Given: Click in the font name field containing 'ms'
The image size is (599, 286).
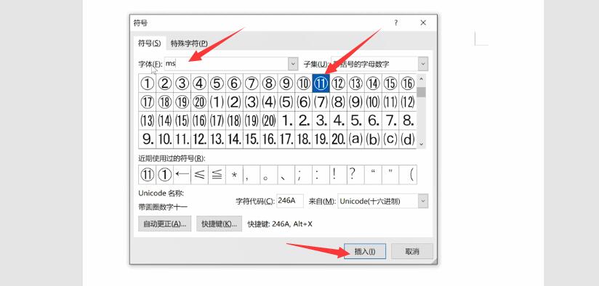Looking at the screenshot, I should pos(226,64).
